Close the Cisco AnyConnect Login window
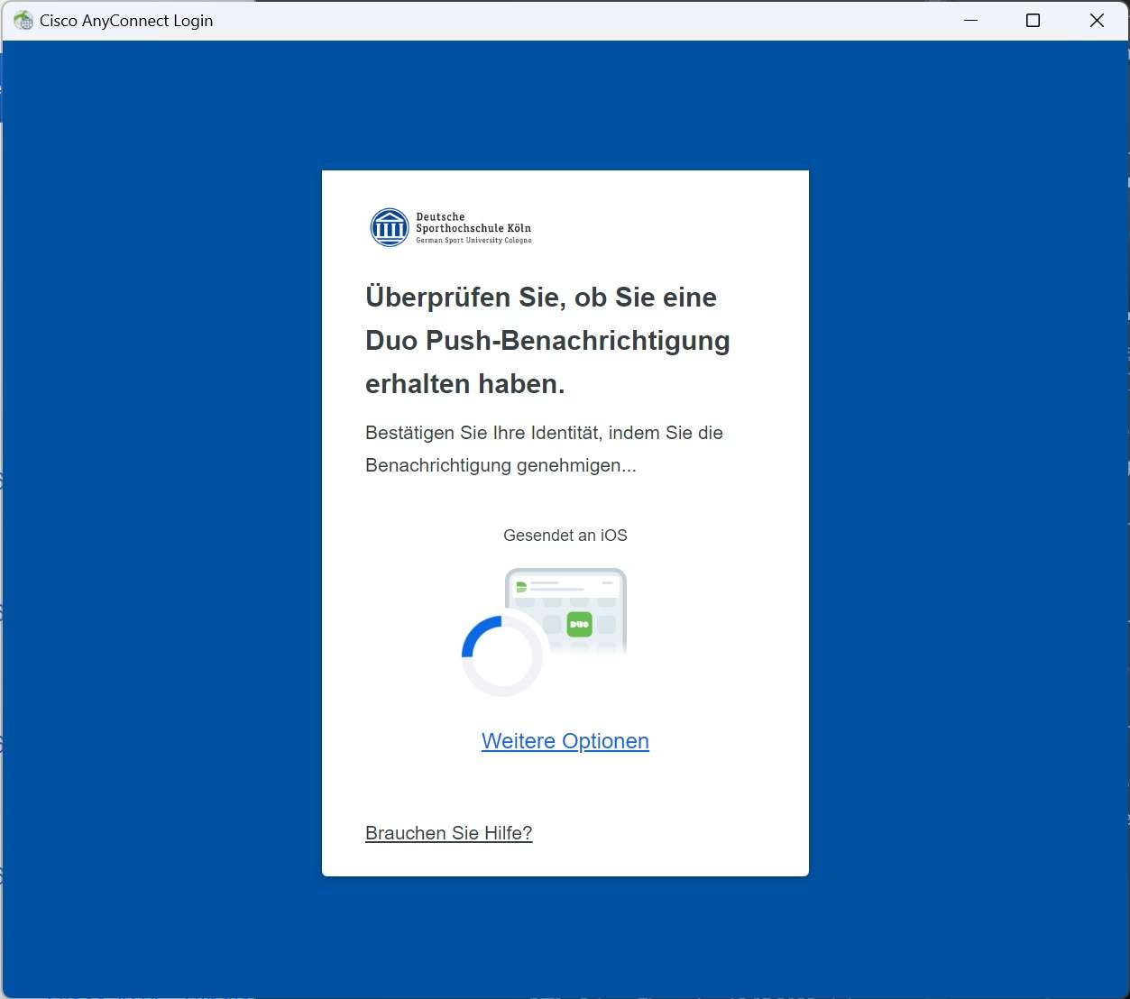This screenshot has height=999, width=1130. pyautogui.click(x=1097, y=20)
